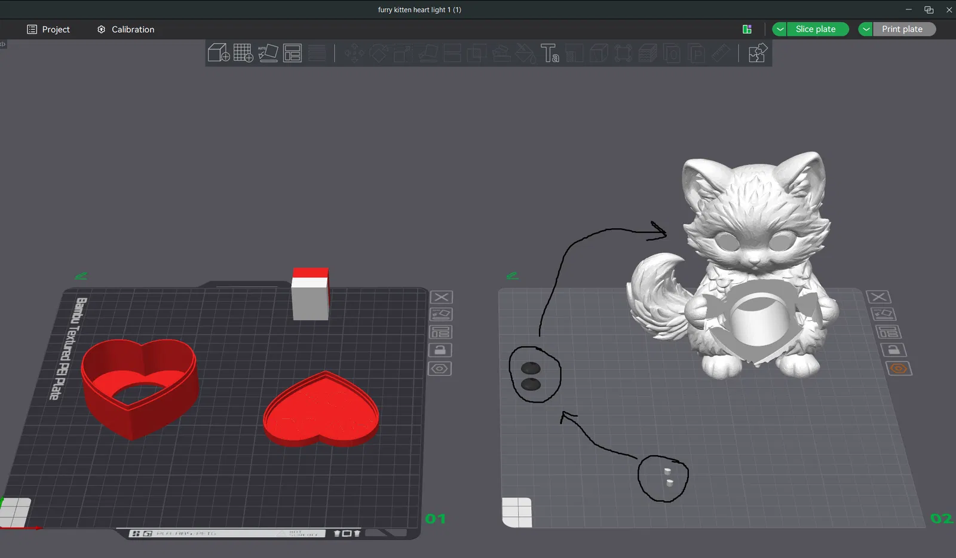Viewport: 956px width, 558px height.
Task: Expand the collapsed sidebar handle
Action: click(x=3, y=44)
